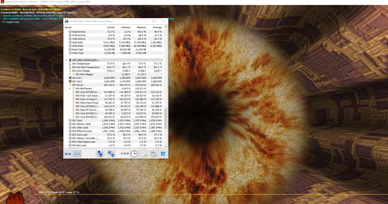Click the vertical scrollbar thumb in HWiNFO
388x204 pixels.
click(x=166, y=118)
